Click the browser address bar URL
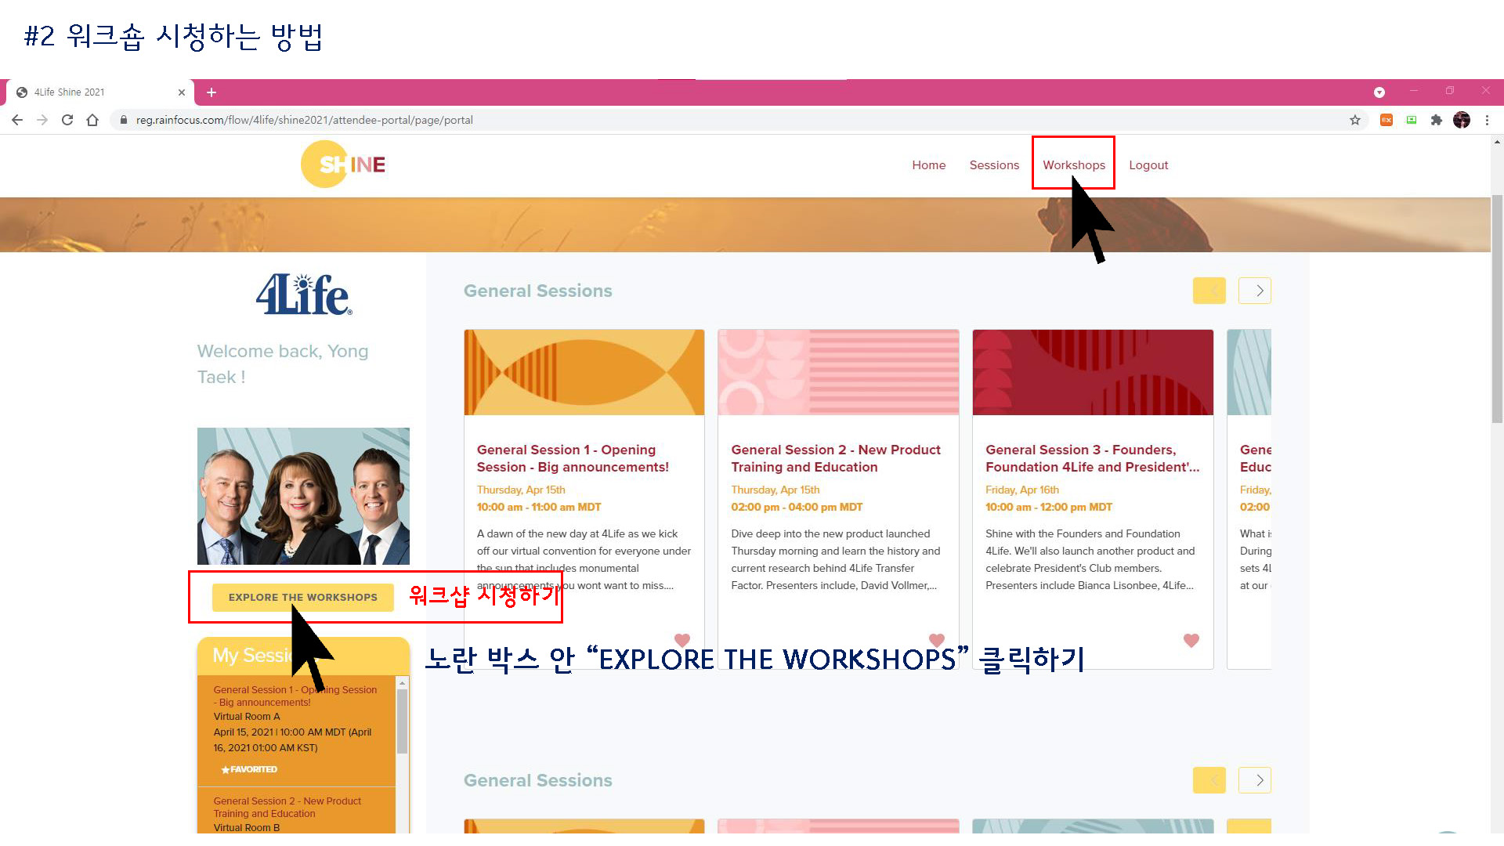 304,120
